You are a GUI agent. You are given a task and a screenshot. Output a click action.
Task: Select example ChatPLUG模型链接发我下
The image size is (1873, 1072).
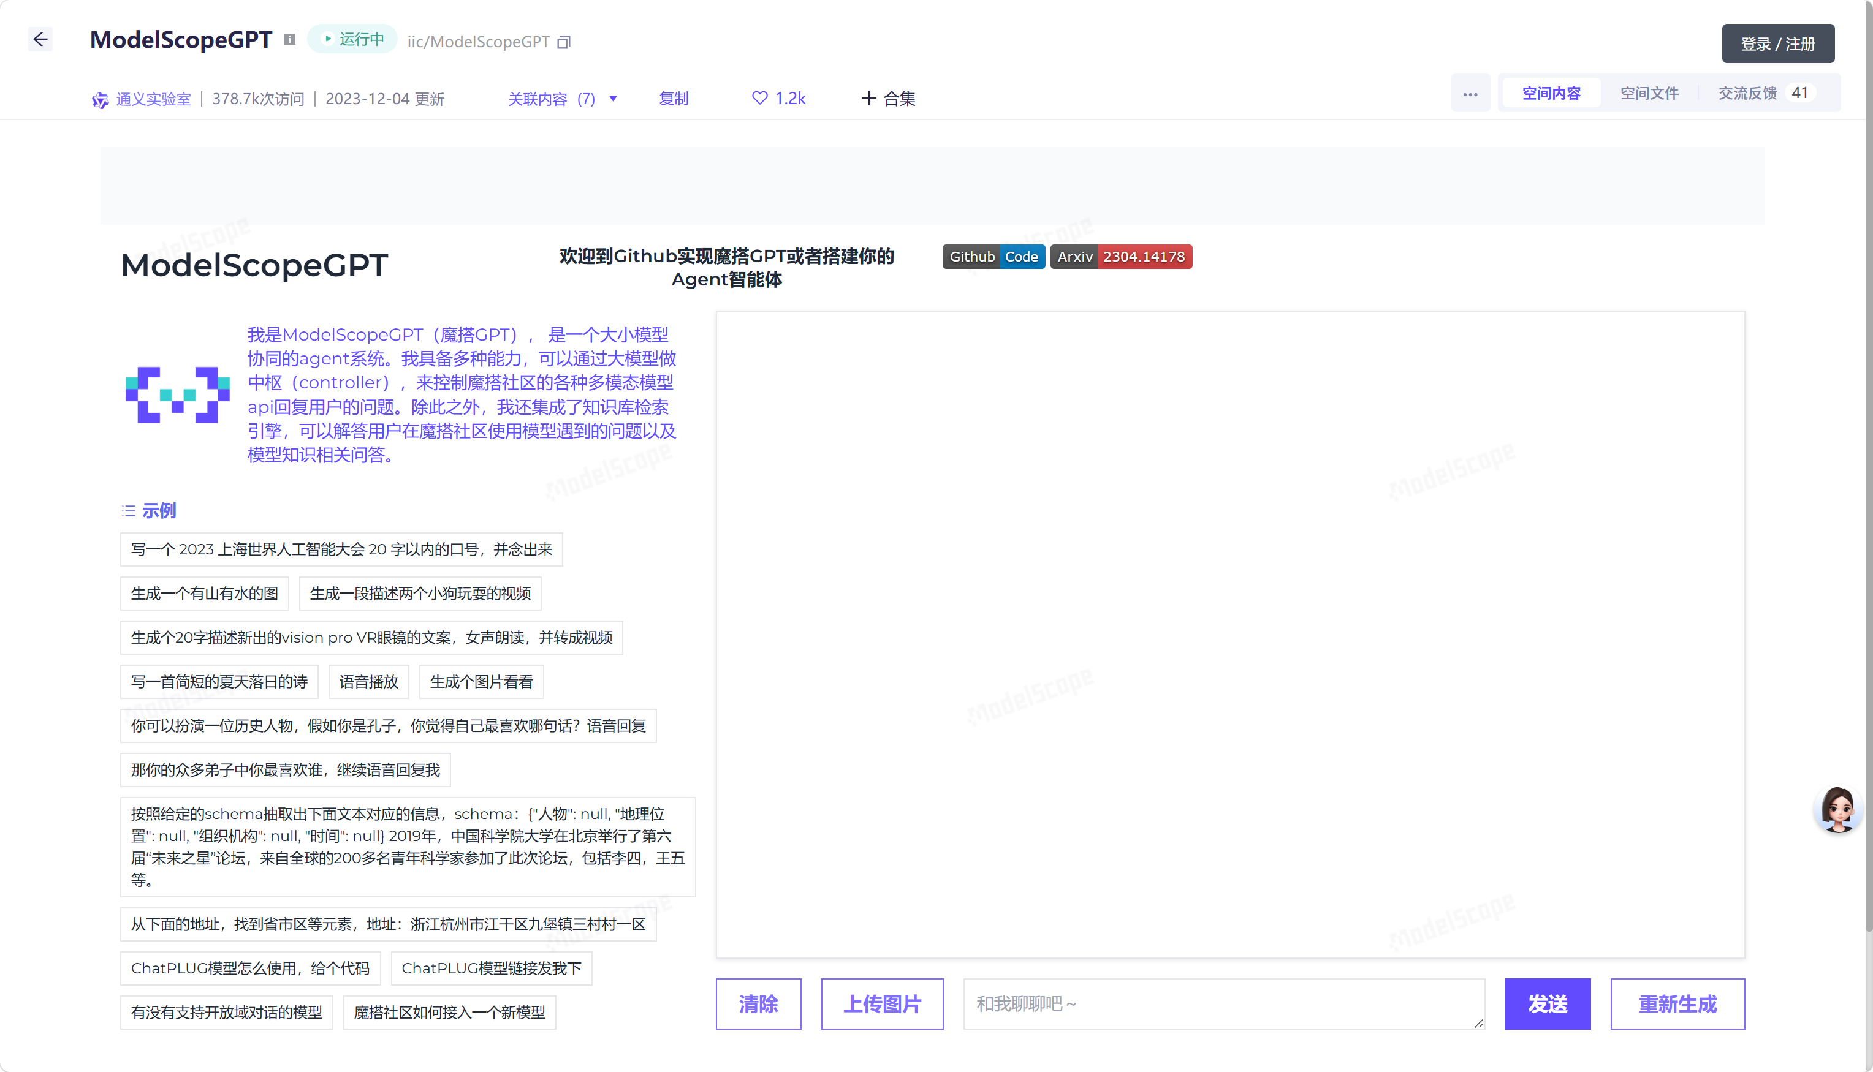pos(492,969)
